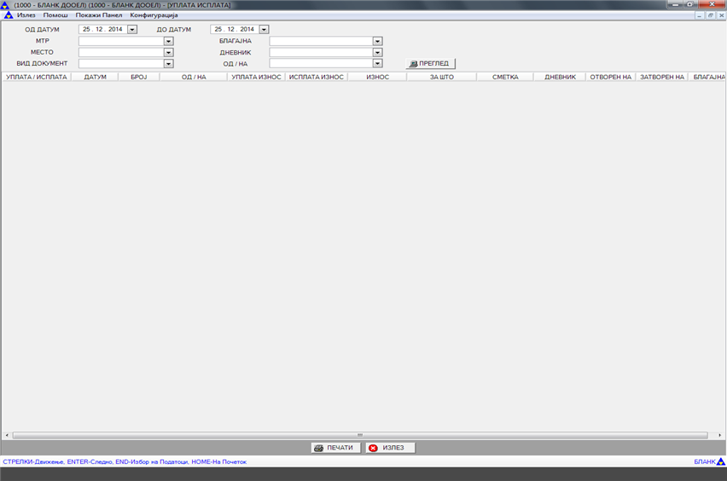The width and height of the screenshot is (727, 481).
Task: Click the ПРЕГЛЕД preview button
Action: [431, 63]
